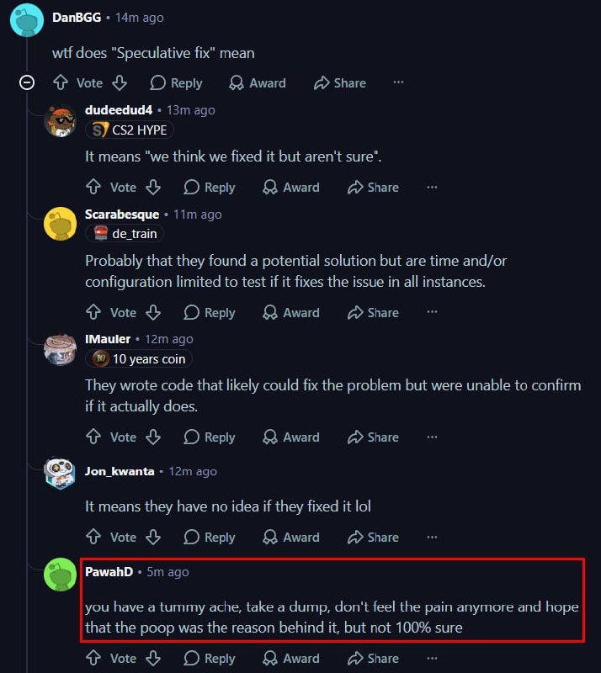601x673 pixels.
Task: Open more options on Scarabesque's comment
Action: point(432,312)
